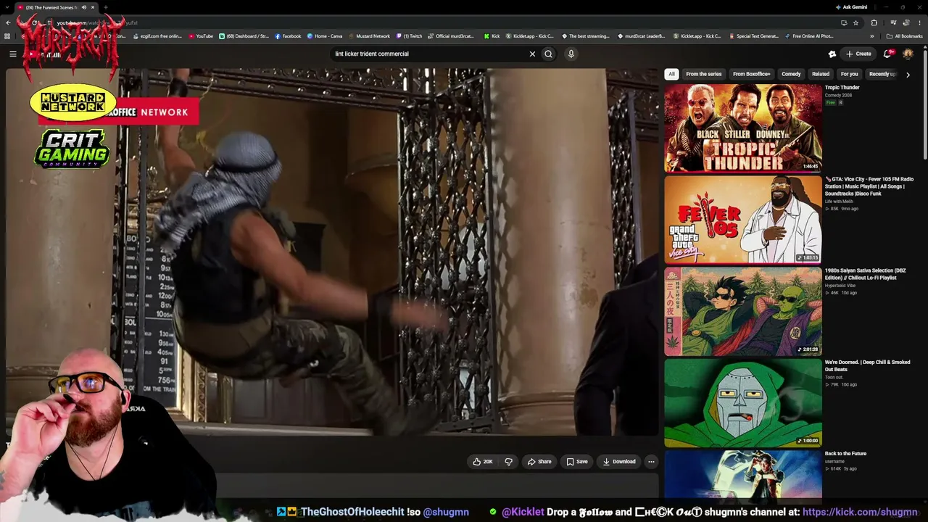Click the Life with Melih channel name
Viewport: 928px width, 522px height.
[840, 202]
